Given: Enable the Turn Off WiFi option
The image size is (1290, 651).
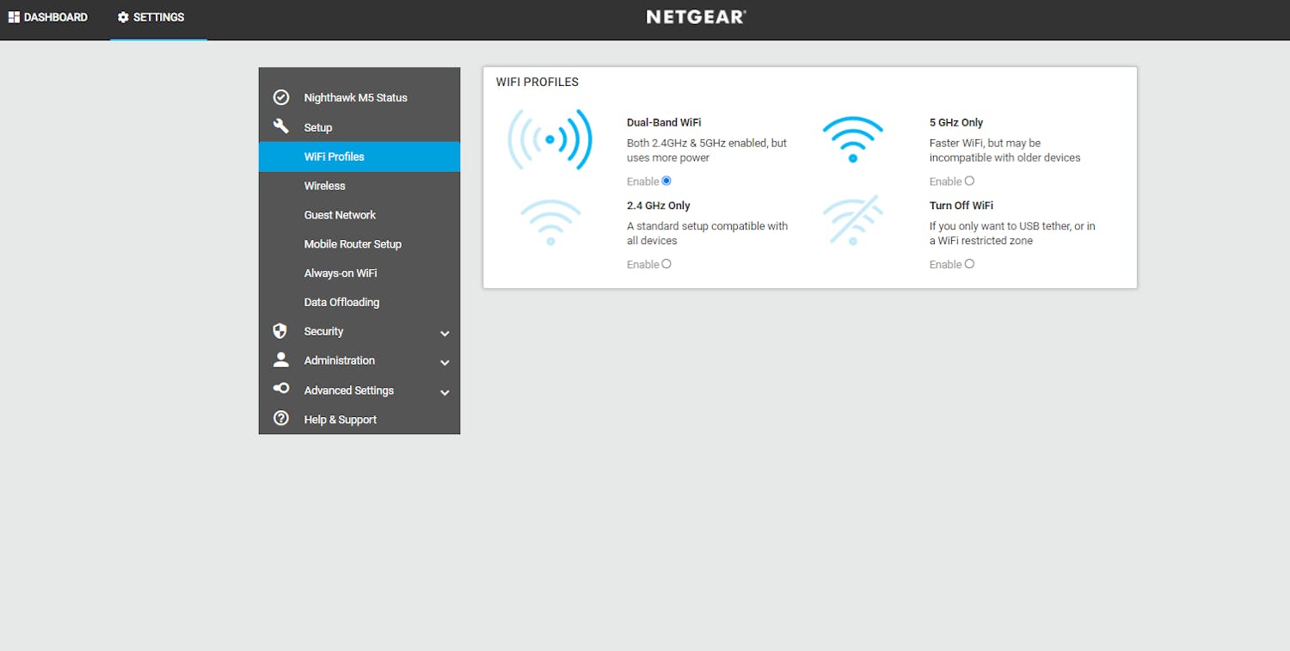Looking at the screenshot, I should point(970,264).
